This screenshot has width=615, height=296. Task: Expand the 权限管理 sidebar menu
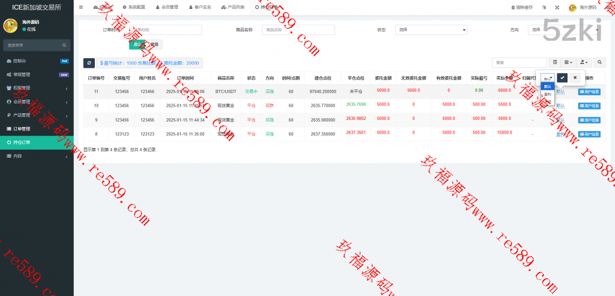[36, 88]
